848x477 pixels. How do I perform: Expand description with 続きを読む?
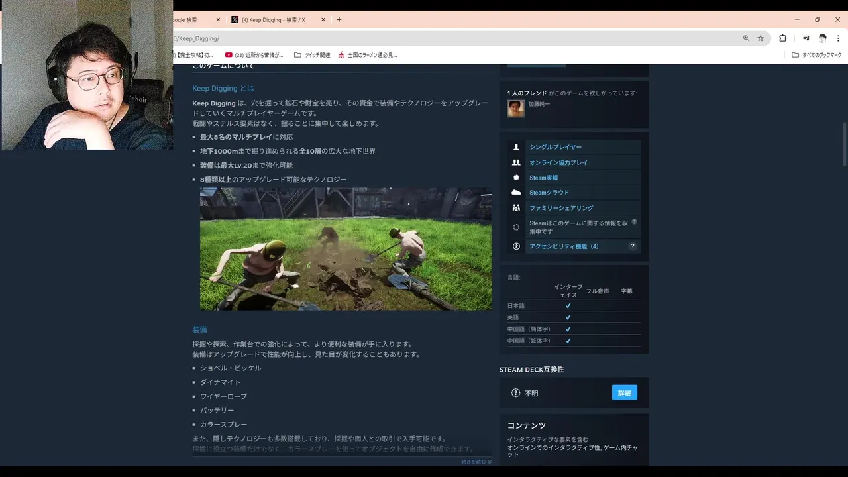pos(476,462)
